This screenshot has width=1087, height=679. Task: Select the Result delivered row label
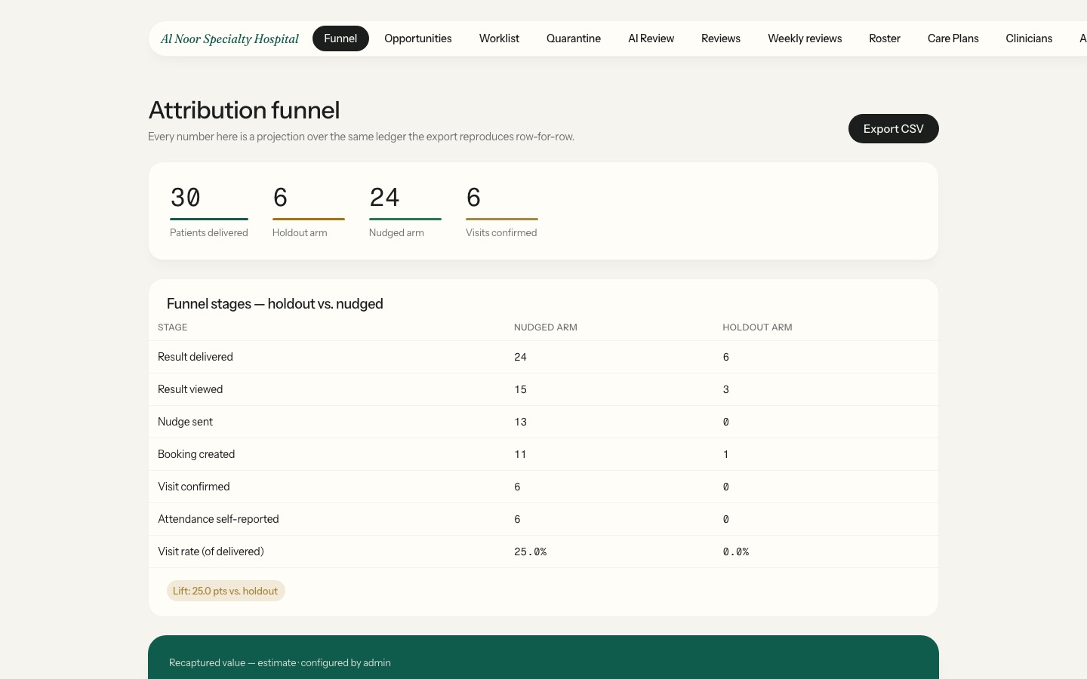pos(196,357)
